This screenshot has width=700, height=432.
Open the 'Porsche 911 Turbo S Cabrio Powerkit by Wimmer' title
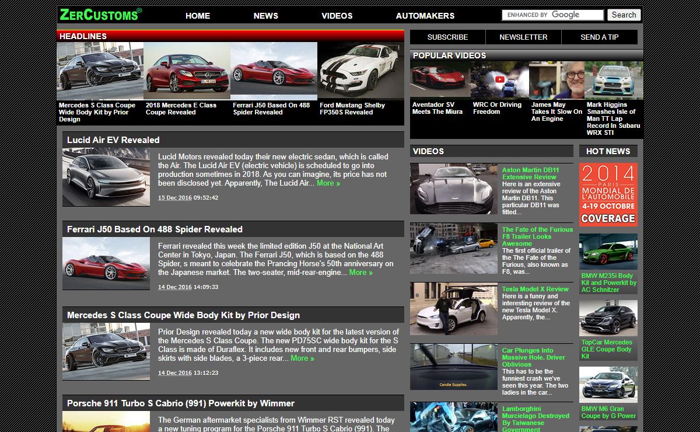point(181,403)
